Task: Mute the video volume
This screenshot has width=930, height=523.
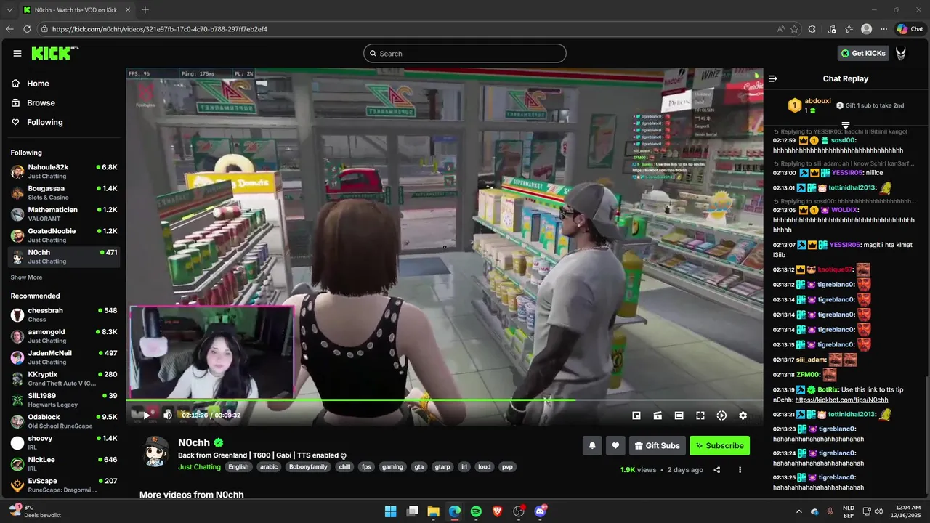Action: pos(168,415)
